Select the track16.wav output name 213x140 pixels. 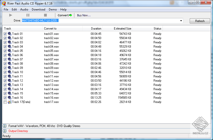tap(52, 98)
